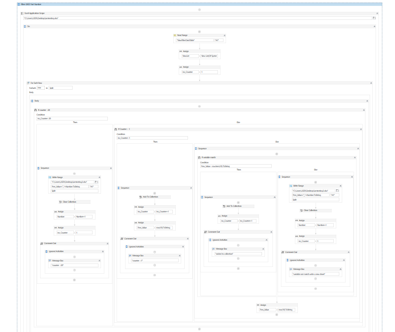This screenshot has width=395, height=332.
Task: Click the message text field 'counter = 20'
Action: coord(74,266)
